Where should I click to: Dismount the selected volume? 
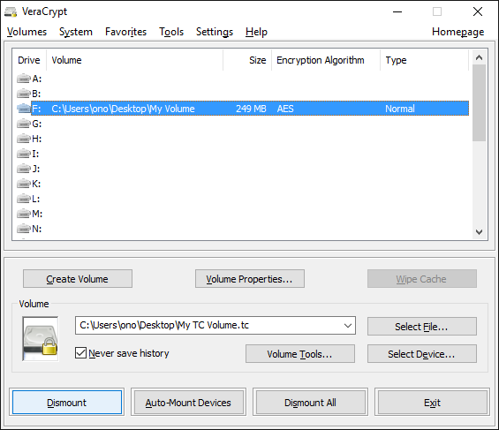coord(67,403)
